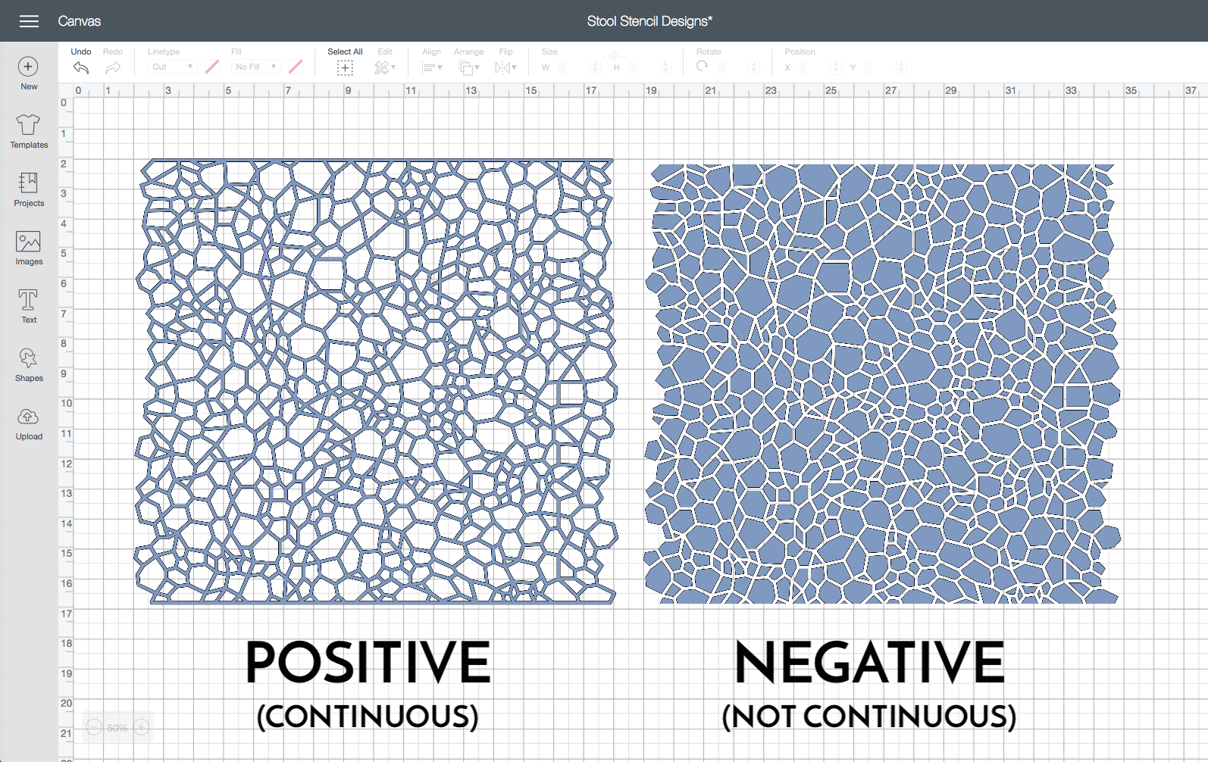This screenshot has width=1208, height=762.
Task: Open the Projects panel
Action: coord(29,189)
